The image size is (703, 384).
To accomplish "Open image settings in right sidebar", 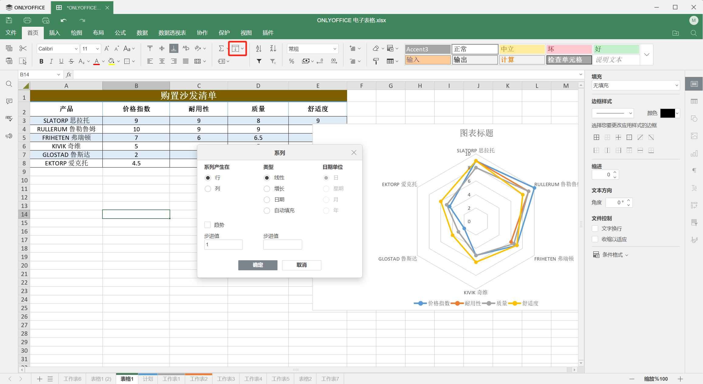I will pyautogui.click(x=694, y=136).
